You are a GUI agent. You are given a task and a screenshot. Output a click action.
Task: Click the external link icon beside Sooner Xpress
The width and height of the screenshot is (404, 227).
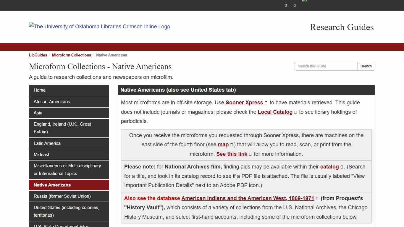click(x=266, y=103)
